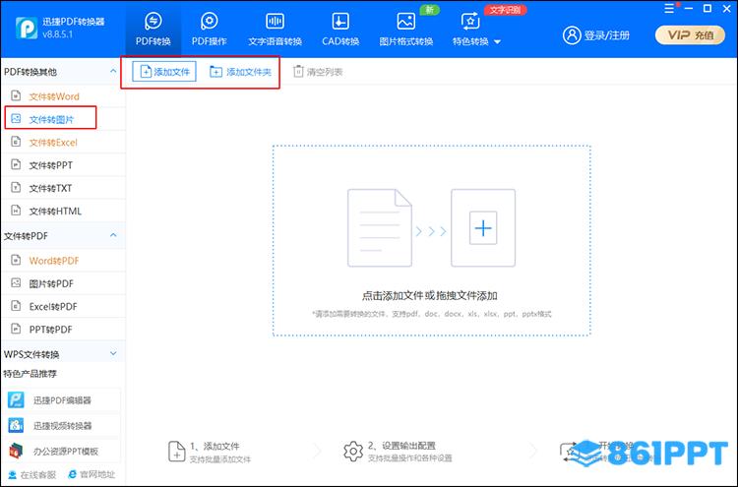The image size is (738, 487).
Task: Select Word转PDF option
Action: tap(52, 261)
